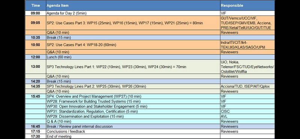Select the AVL responsible cell
300x139 pixels.
[x=247, y=116]
